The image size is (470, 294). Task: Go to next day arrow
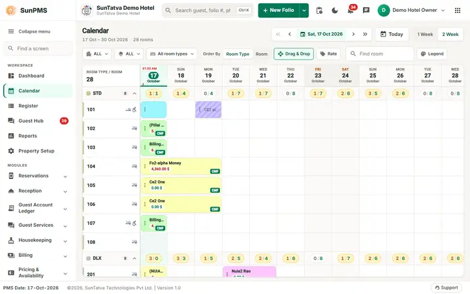tap(353, 34)
